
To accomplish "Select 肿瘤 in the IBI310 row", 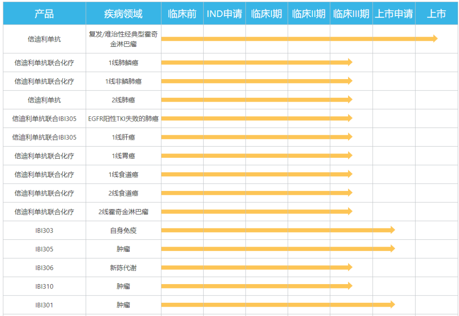I will 124,286.
